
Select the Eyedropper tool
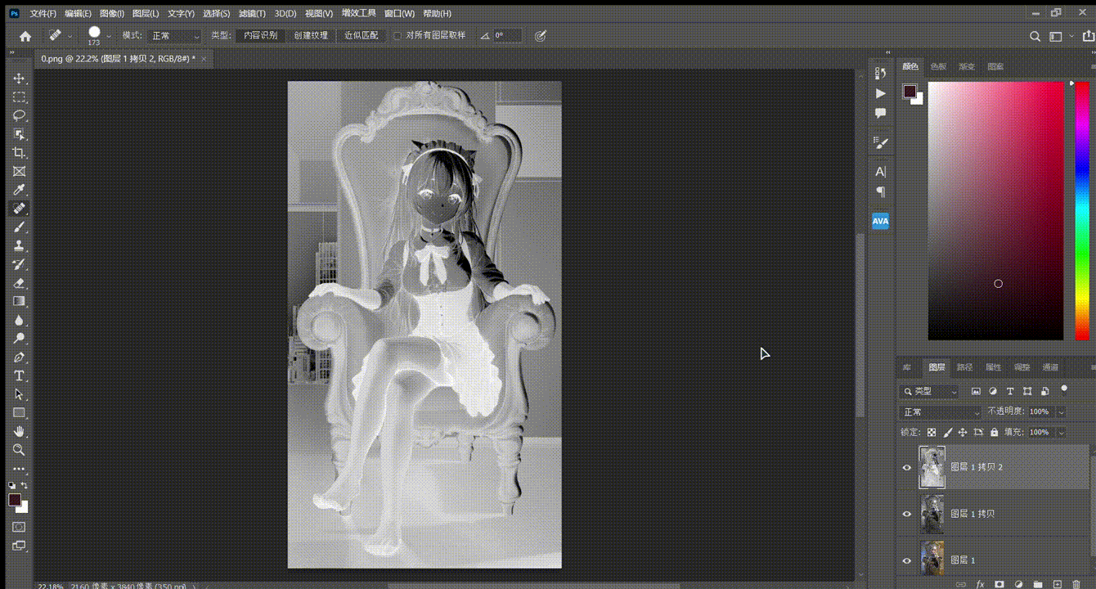[19, 190]
